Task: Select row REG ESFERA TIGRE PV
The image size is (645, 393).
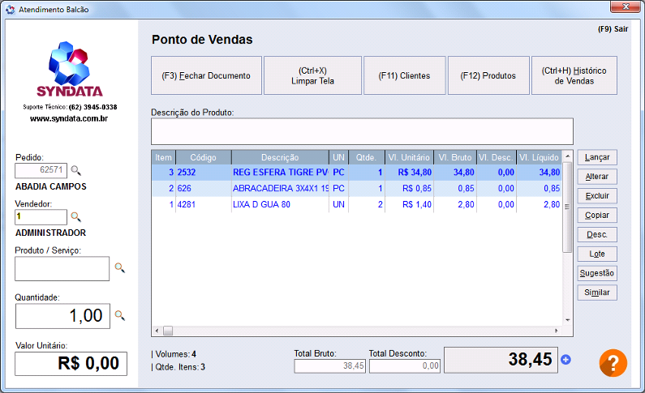Action: [357, 173]
